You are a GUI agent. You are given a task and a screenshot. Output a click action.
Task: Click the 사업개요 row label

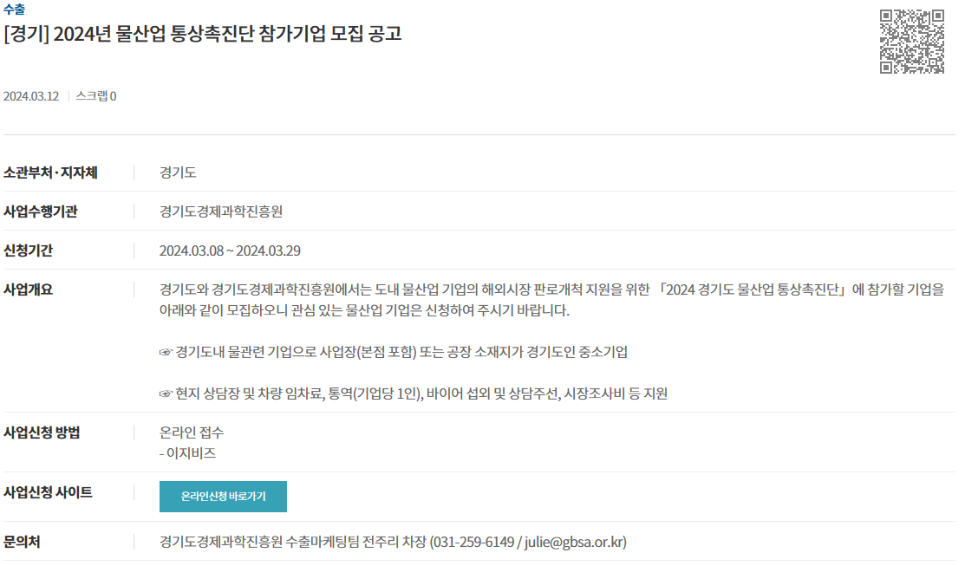click(29, 290)
